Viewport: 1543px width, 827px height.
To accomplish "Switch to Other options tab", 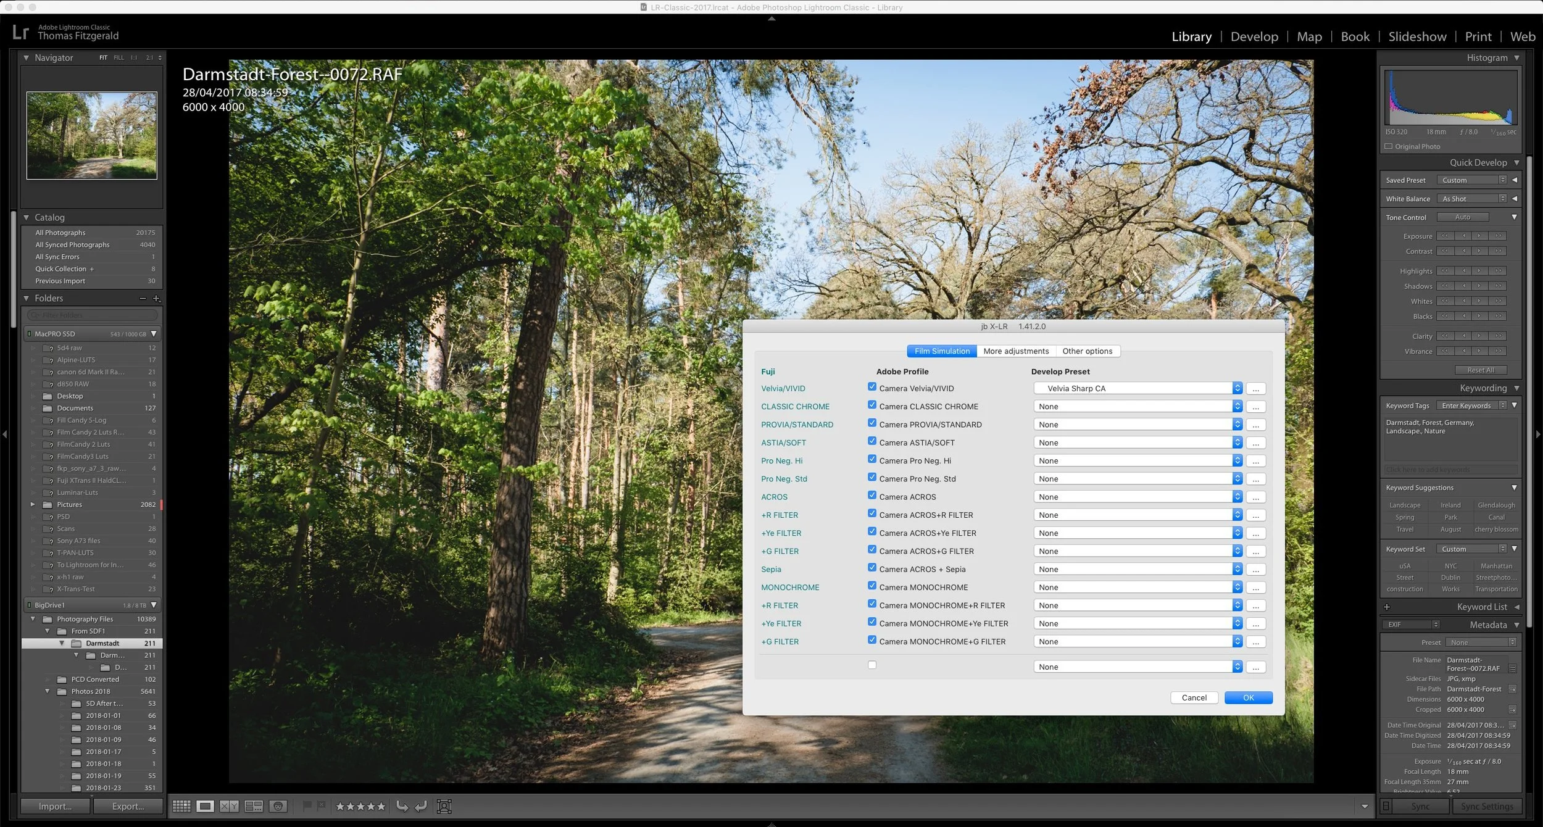I will pos(1088,351).
